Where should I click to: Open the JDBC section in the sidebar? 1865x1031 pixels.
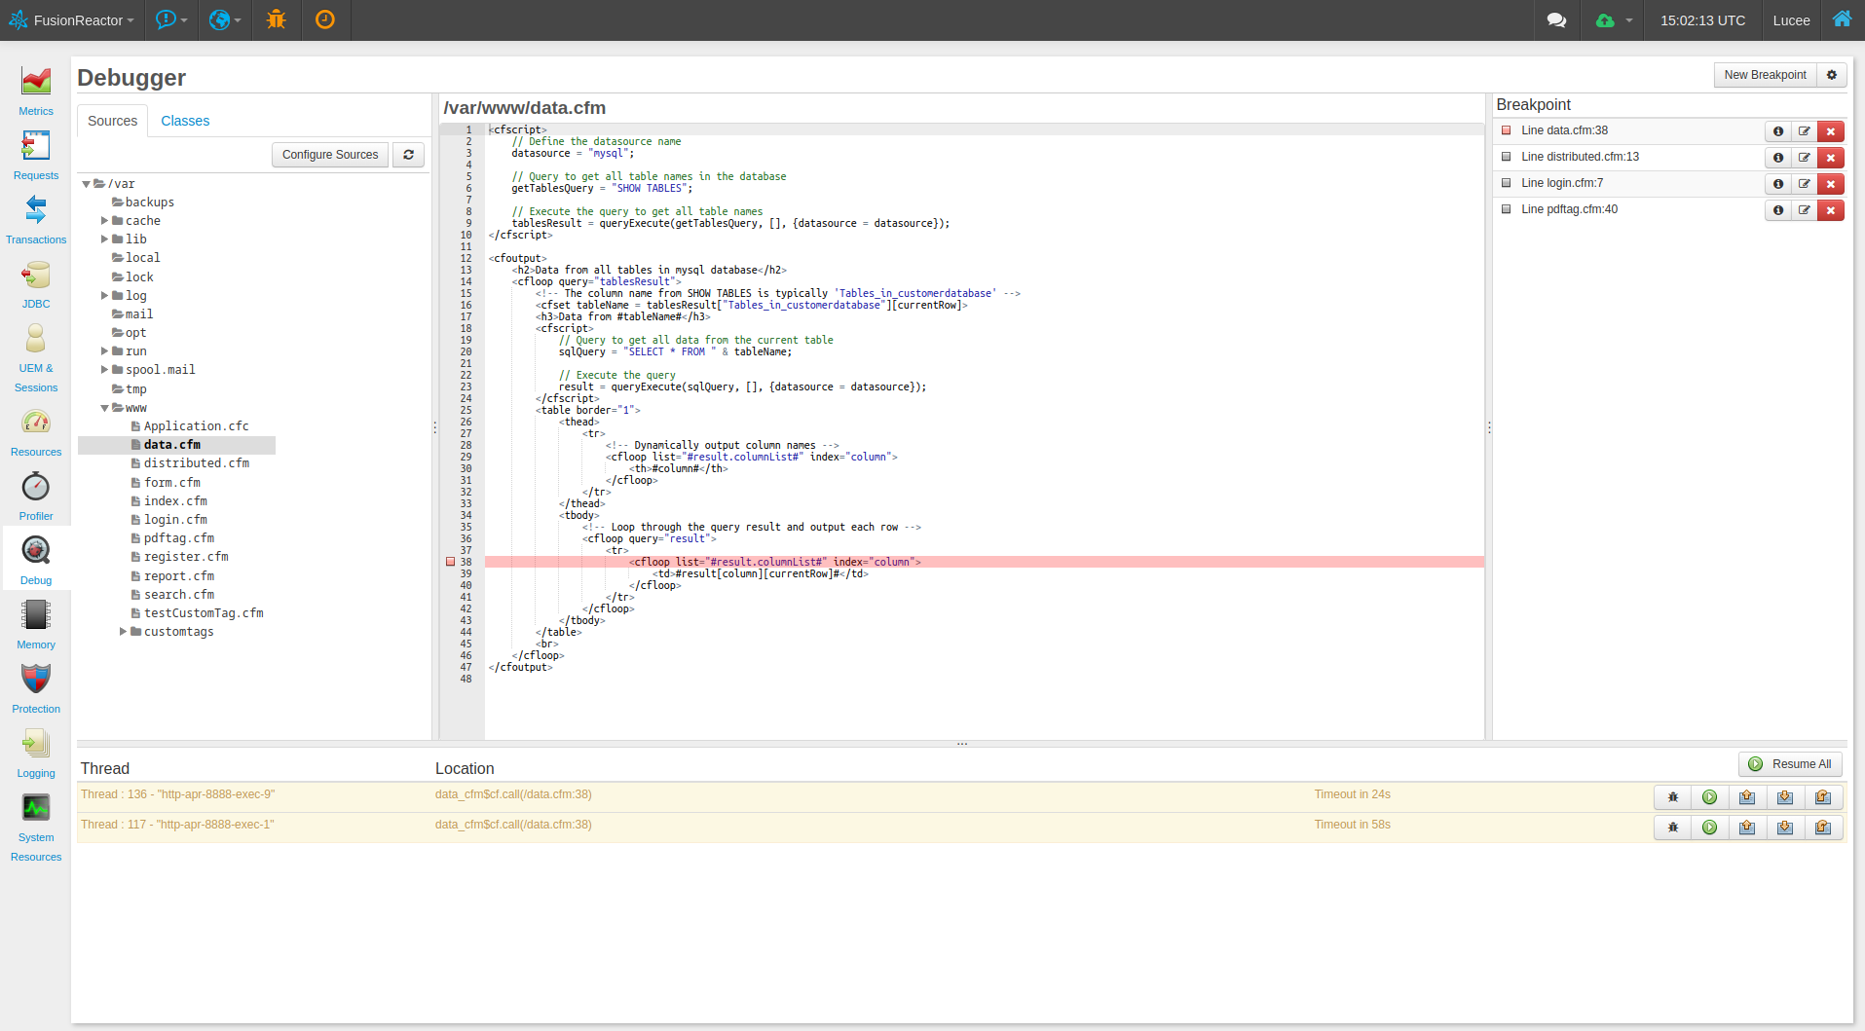(x=36, y=284)
